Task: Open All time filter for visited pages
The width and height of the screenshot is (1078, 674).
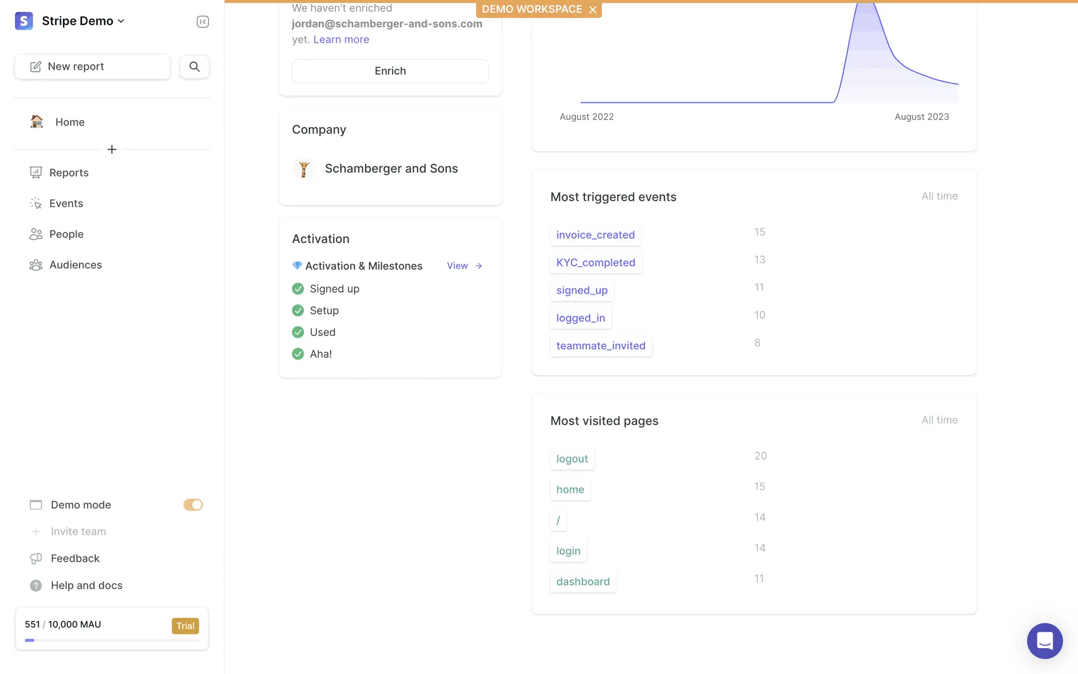Action: tap(939, 420)
